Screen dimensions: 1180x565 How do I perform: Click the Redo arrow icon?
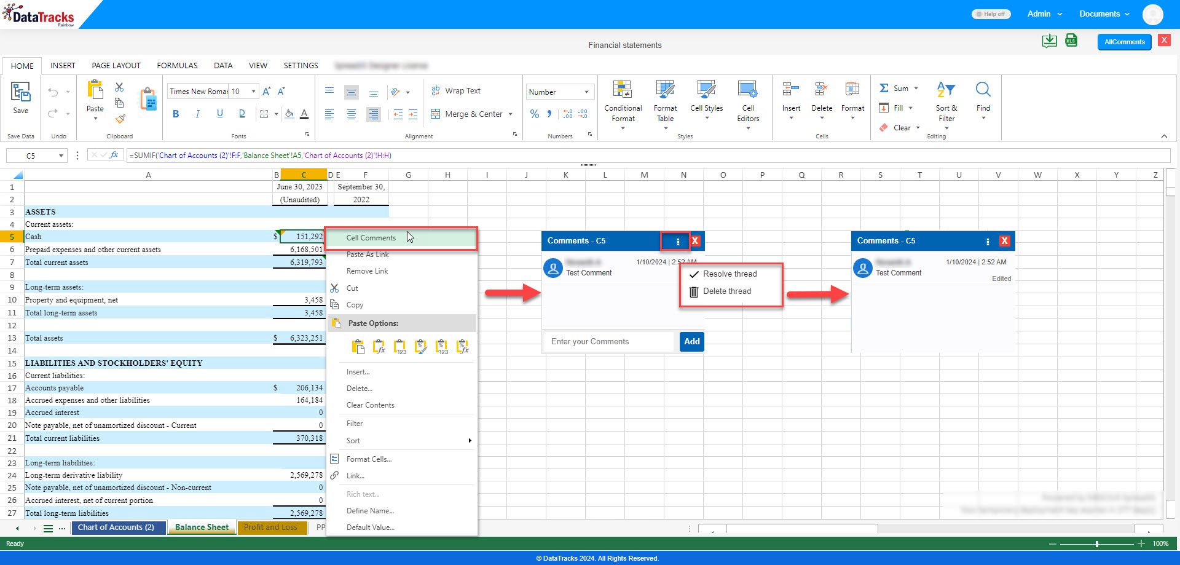[53, 113]
